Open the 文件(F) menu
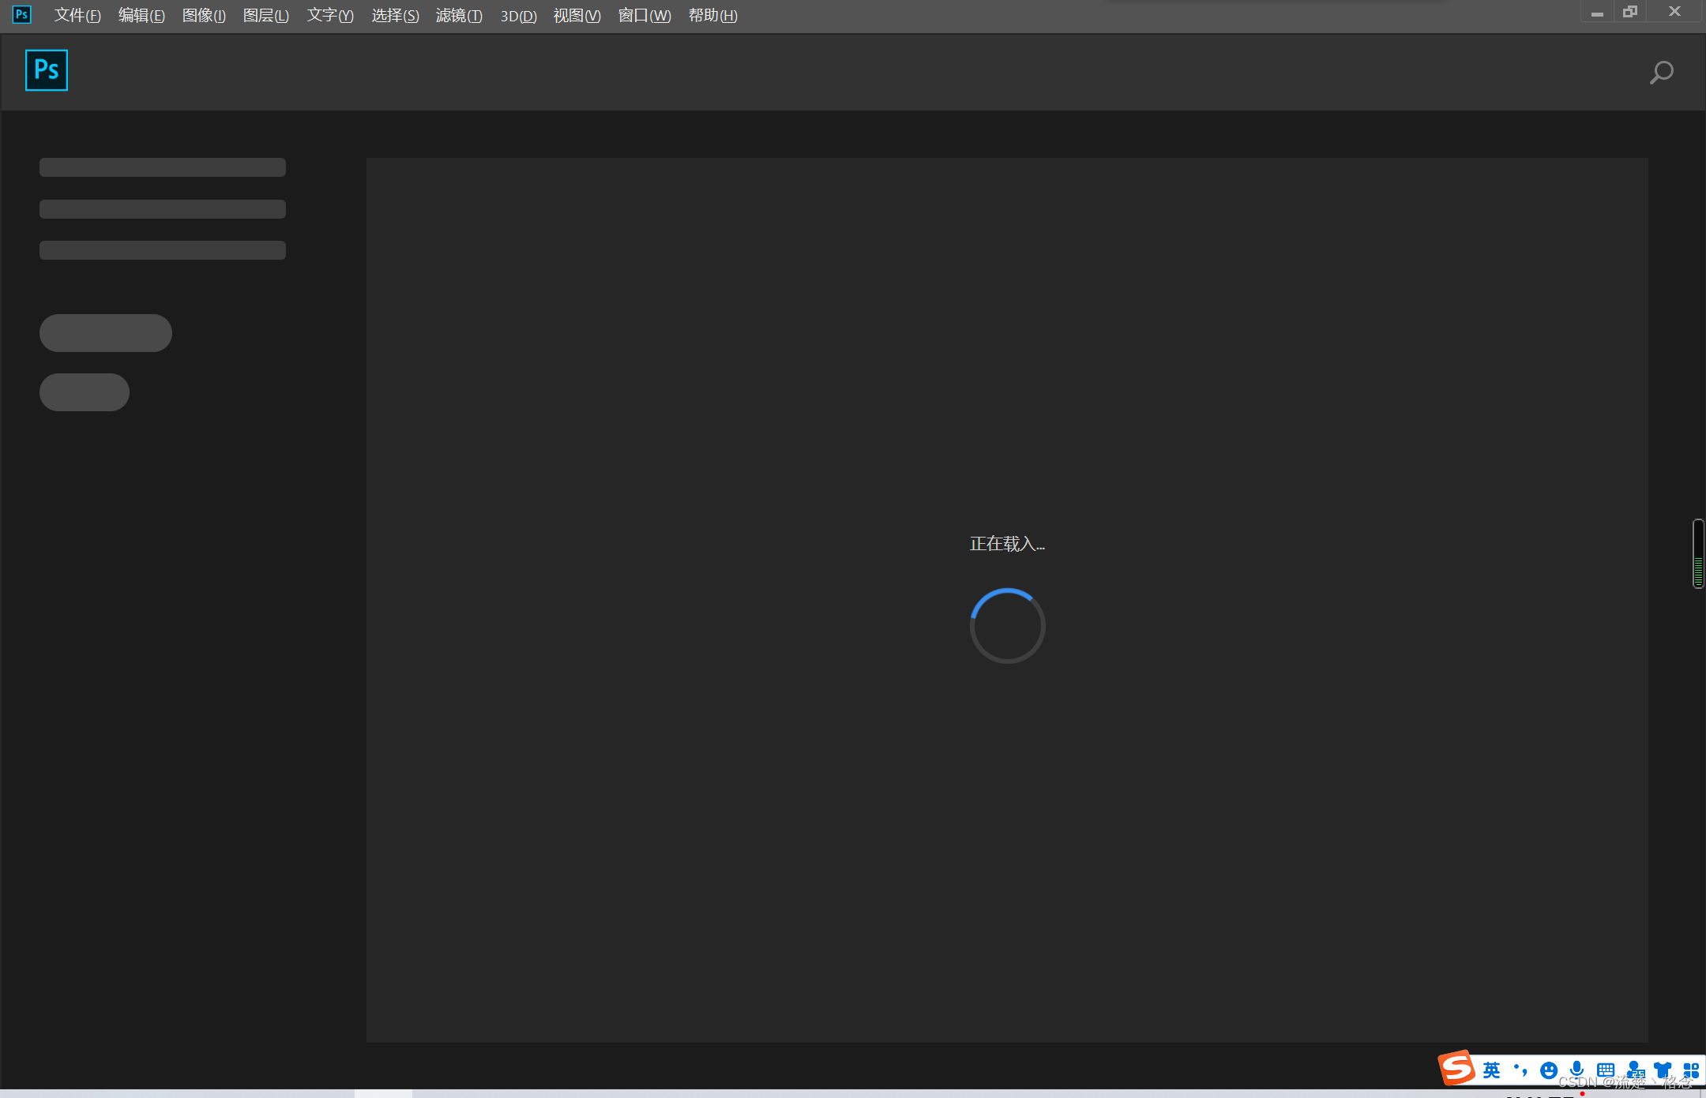Screen dimensions: 1706x1098 [x=77, y=16]
